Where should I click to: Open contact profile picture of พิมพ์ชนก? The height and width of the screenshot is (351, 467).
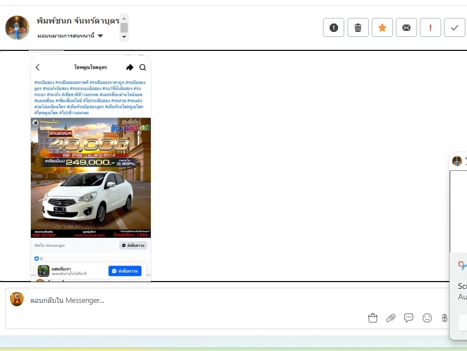pos(17,27)
